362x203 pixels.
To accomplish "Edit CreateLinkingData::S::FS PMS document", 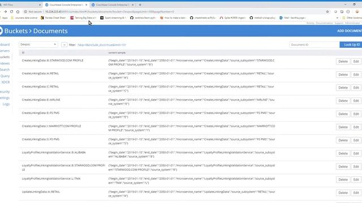I will [x=356, y=140].
